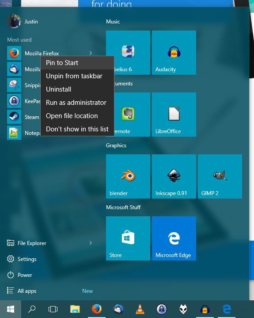Open the Mozilla Thunderbird icon in Most used
Image resolution: width=254 pixels, height=318 pixels.
click(x=14, y=69)
